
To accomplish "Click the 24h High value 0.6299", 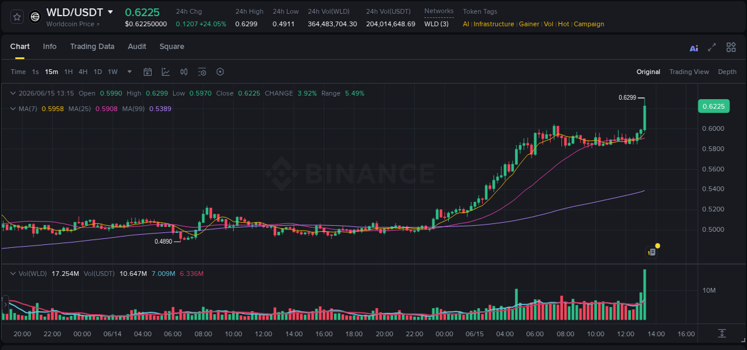I will pyautogui.click(x=246, y=24).
